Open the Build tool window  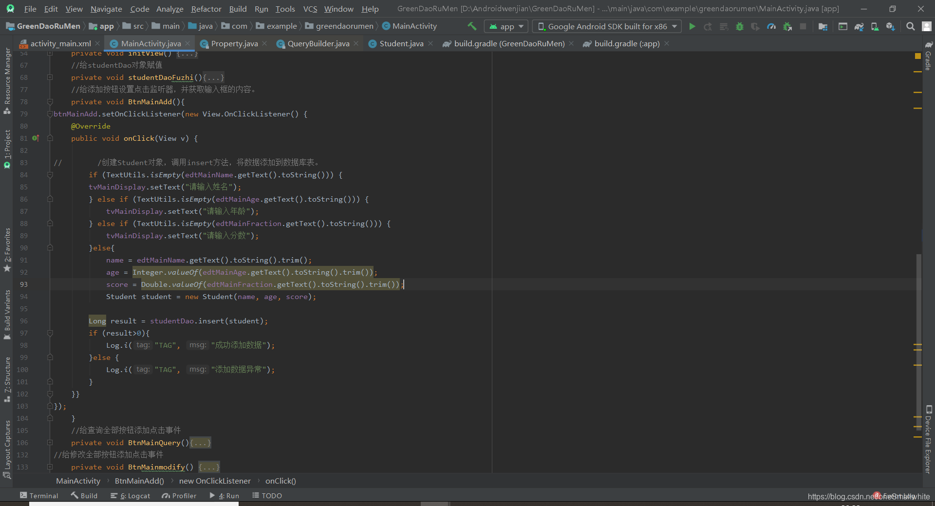point(84,496)
